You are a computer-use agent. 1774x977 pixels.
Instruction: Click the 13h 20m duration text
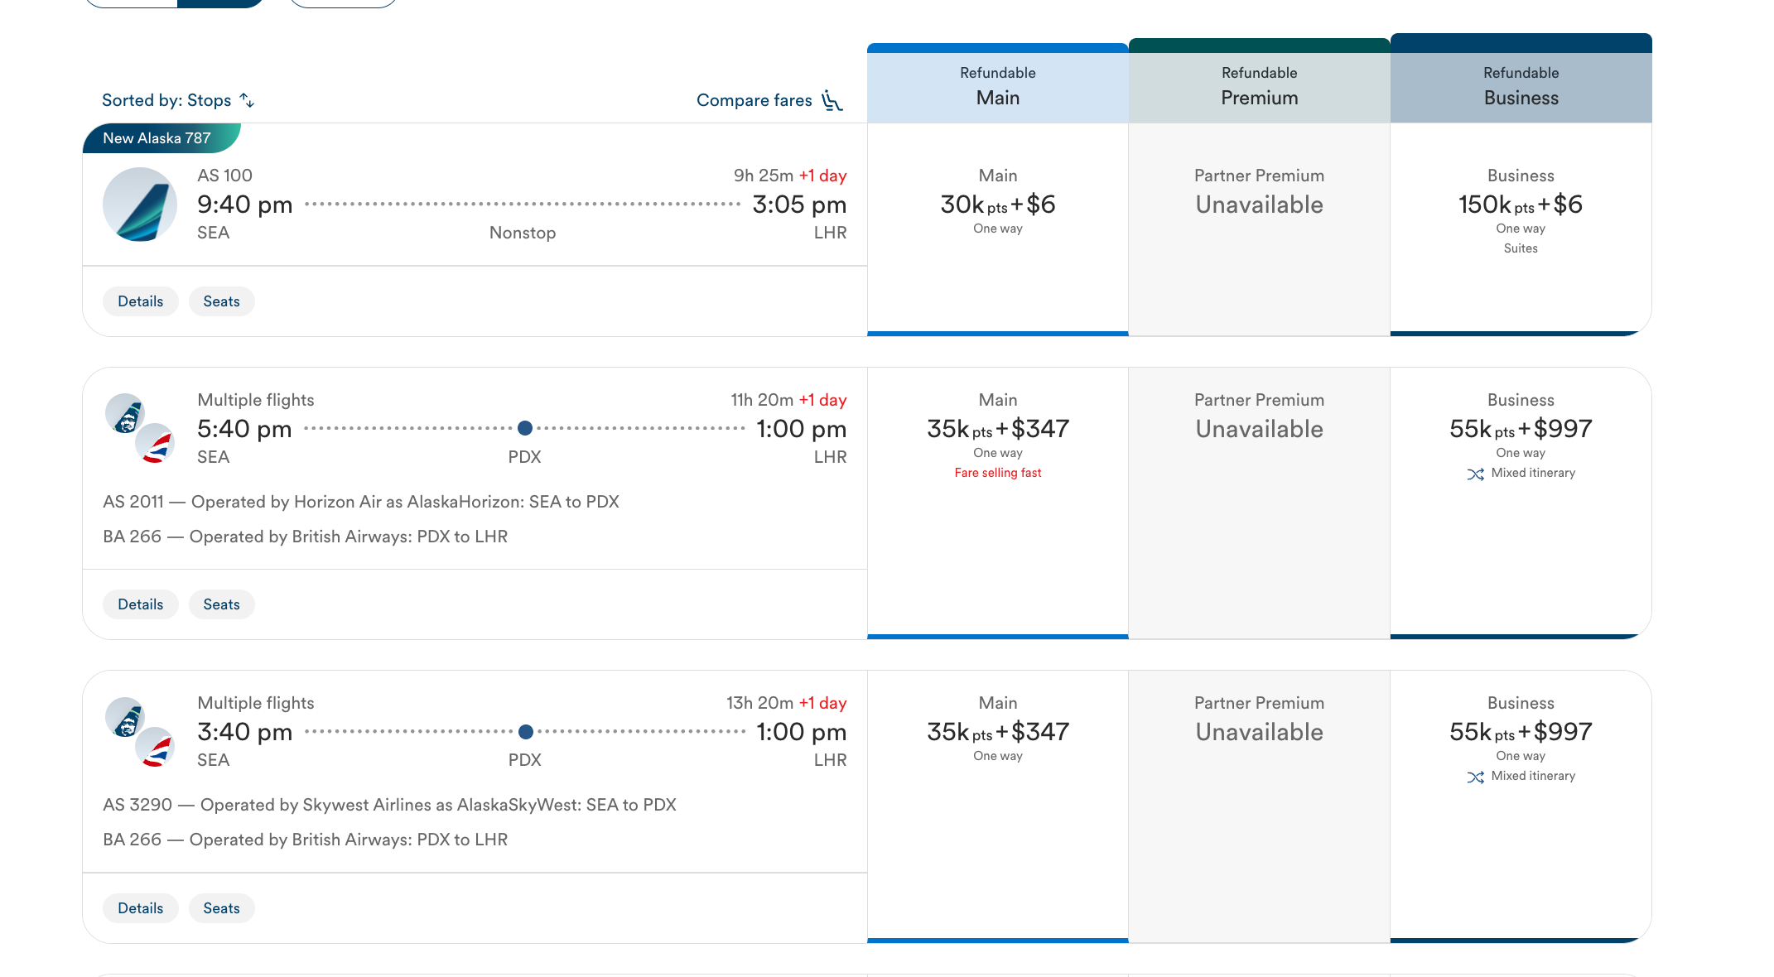point(760,703)
